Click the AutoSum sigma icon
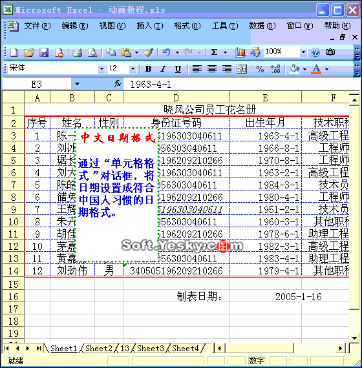 pos(214,52)
